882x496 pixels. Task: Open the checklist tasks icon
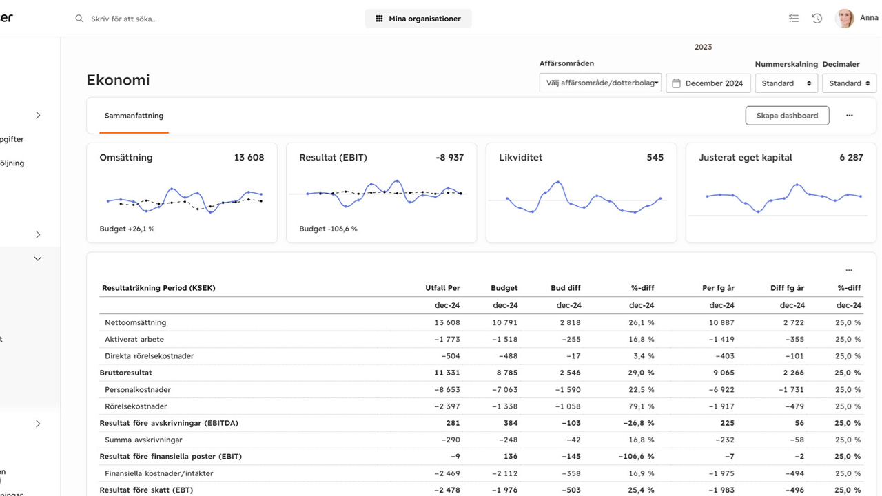[x=794, y=19]
